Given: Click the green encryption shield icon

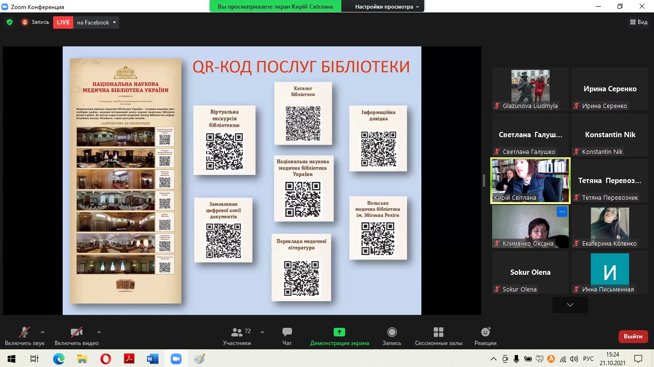Looking at the screenshot, I should pos(10,22).
